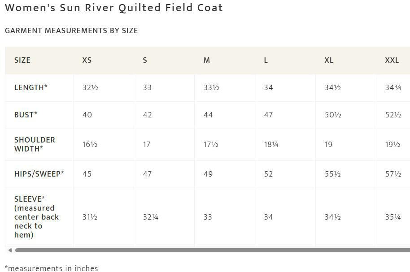Viewport: 410px width, 272px height.
Task: Click the HIPS/SWEEP* row label
Action: pos(39,174)
